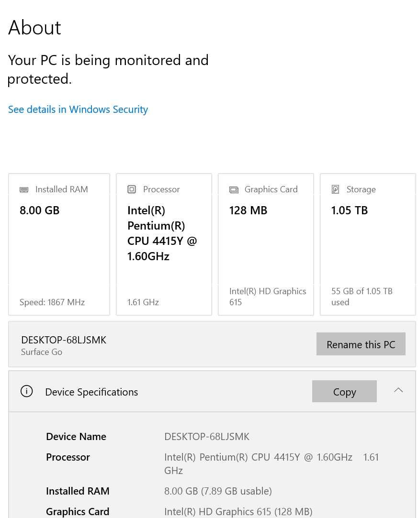Collapse the Device Specifications section chevron

tap(398, 390)
